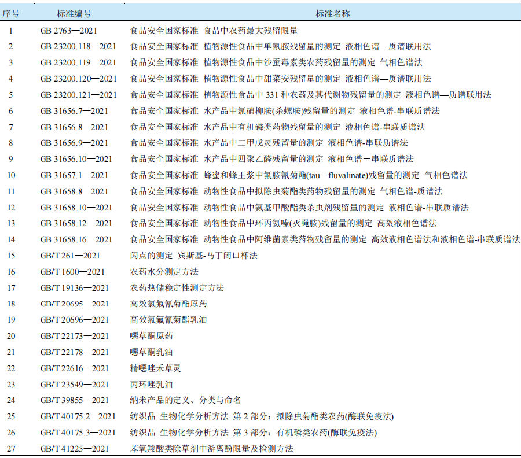Select row with 水产品中二甲戊灵残留量的测定

[x=260, y=143]
